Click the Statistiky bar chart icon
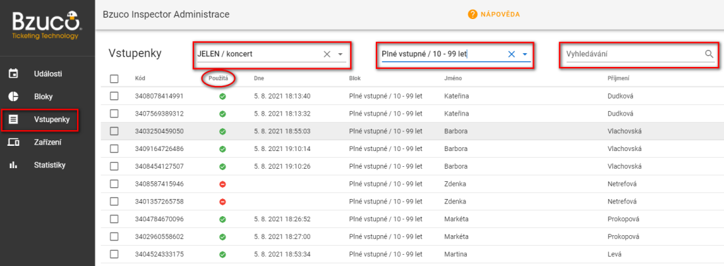The width and height of the screenshot is (724, 266). pos(13,165)
